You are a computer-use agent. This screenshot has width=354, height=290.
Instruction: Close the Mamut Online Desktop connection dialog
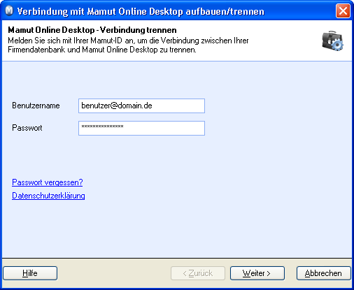[343, 10]
